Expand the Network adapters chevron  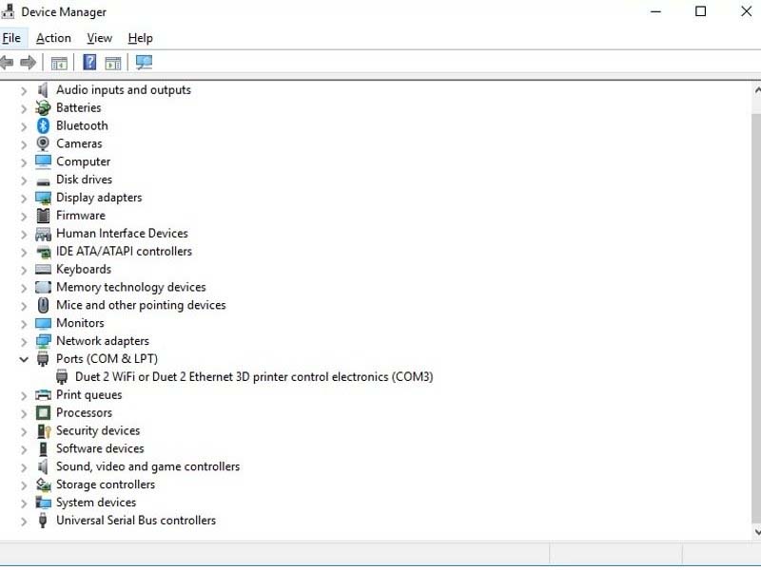[x=24, y=341]
